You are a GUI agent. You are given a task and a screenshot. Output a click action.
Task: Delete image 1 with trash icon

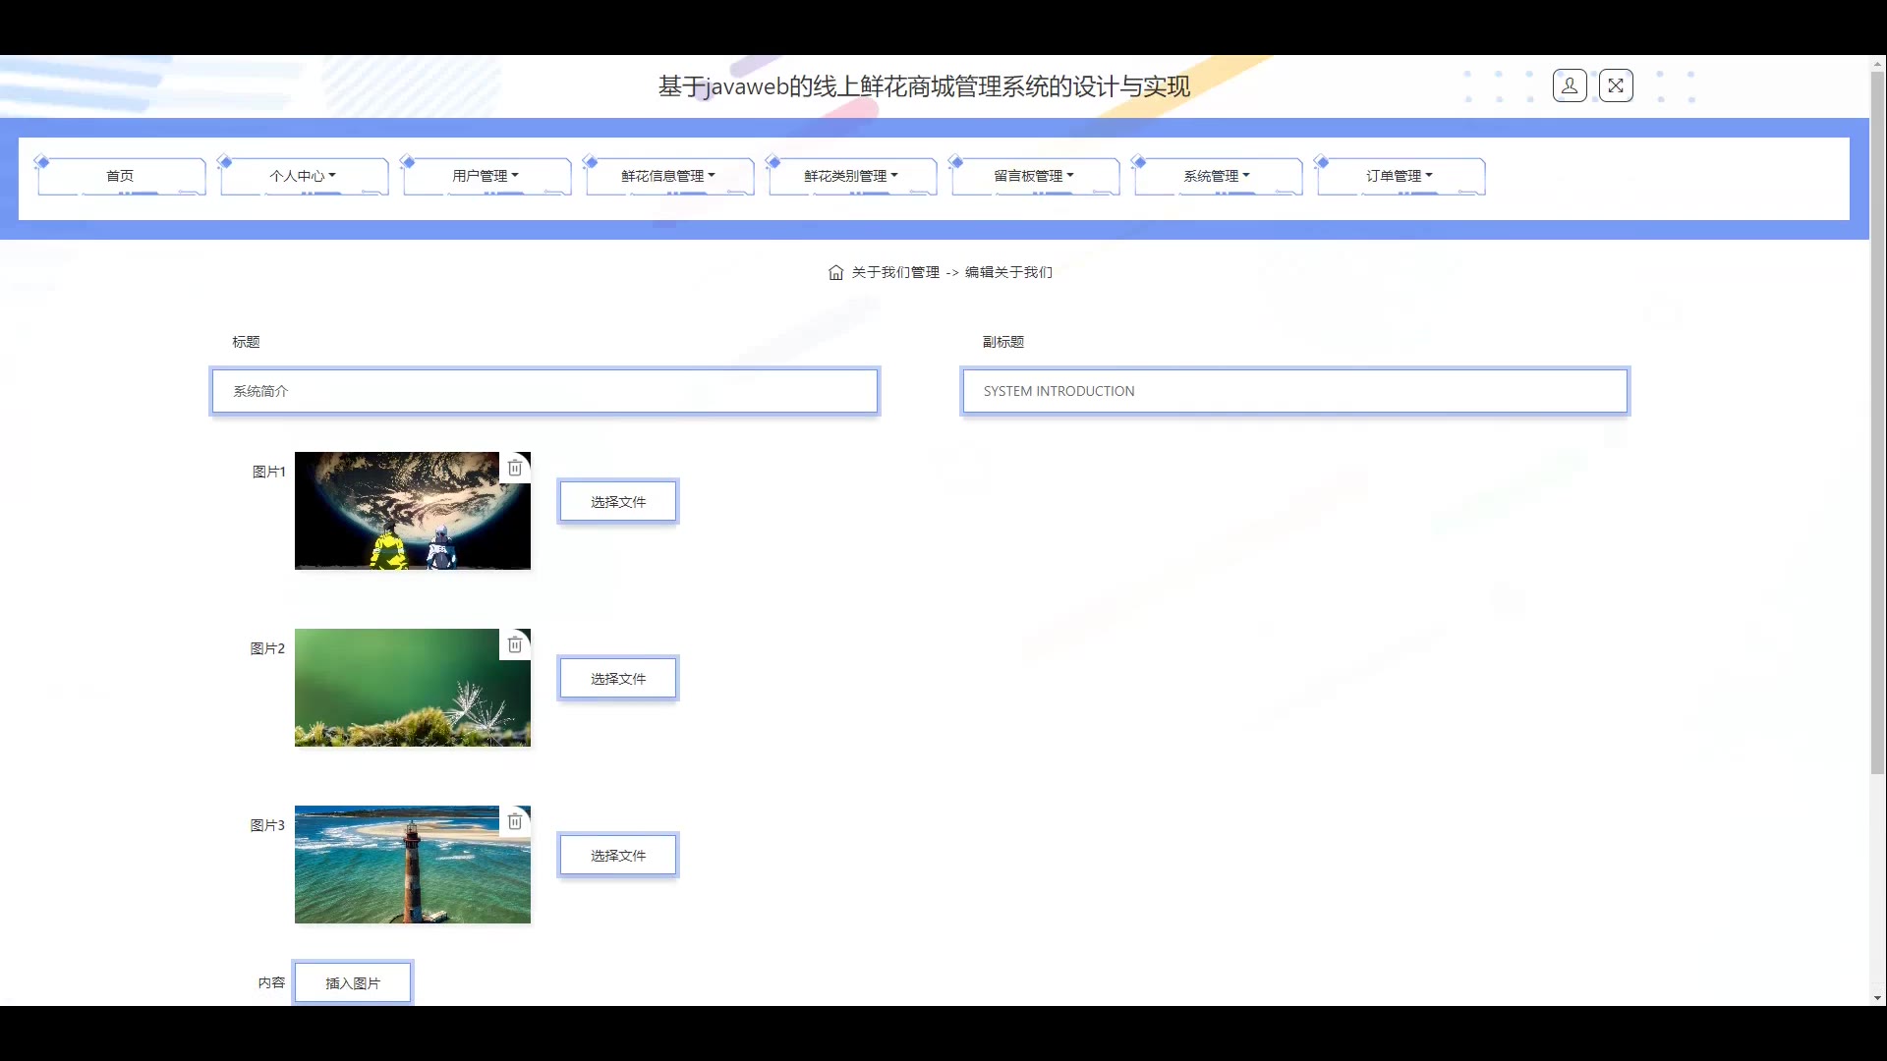pos(515,468)
